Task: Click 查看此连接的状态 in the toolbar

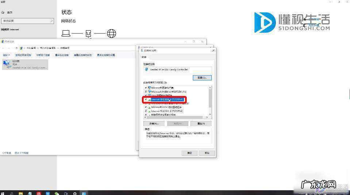Action: pyautogui.click(x=83, y=55)
